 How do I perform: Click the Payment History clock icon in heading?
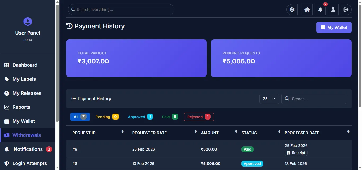point(69,26)
